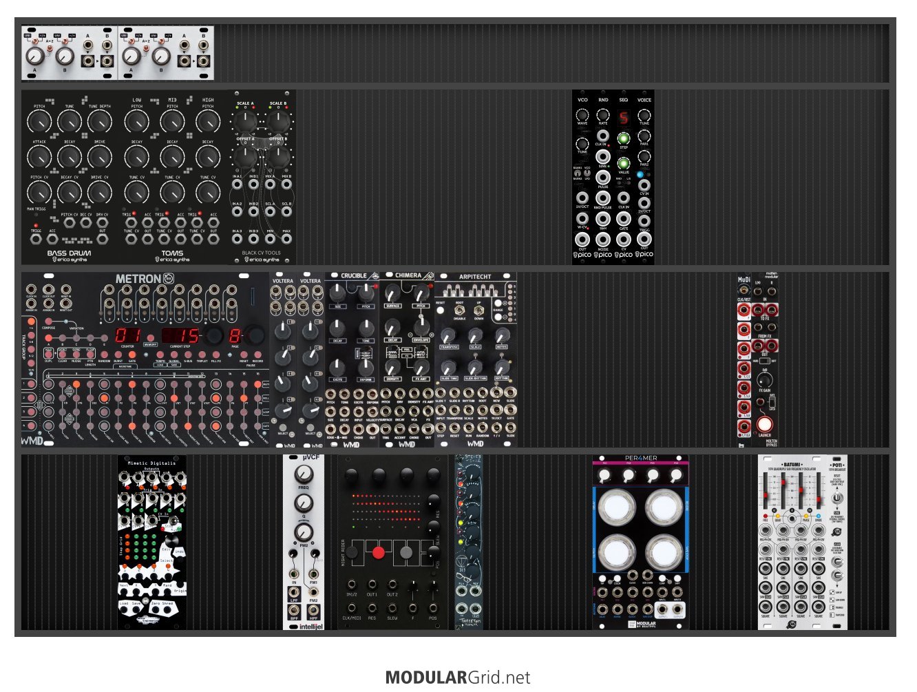This screenshot has width=917, height=692.
Task: Tap the TAPE STOP pad on Per4mer
Action: [x=664, y=553]
